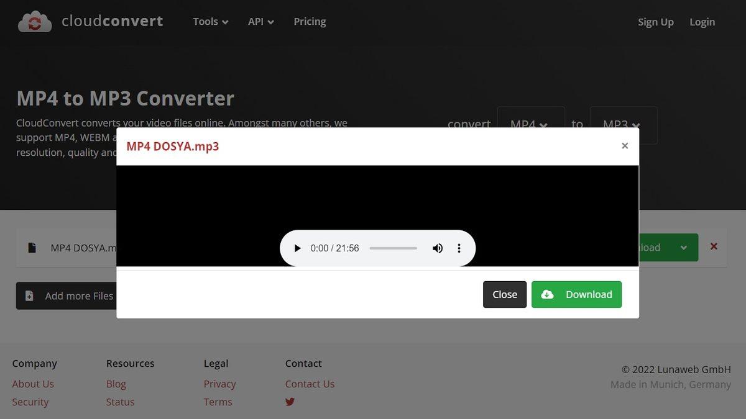Expand the Tools menu
Screen dimensions: 746x419
210,22
